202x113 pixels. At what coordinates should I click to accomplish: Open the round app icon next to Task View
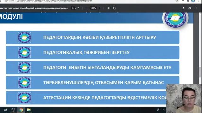pos(13,110)
